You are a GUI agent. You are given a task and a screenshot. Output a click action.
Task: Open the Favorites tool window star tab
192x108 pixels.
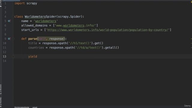[x=1, y=102]
